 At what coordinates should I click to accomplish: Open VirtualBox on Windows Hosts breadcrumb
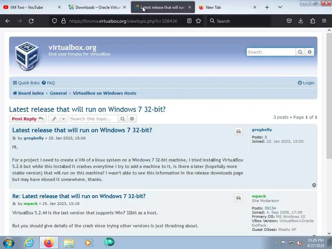click(105, 93)
